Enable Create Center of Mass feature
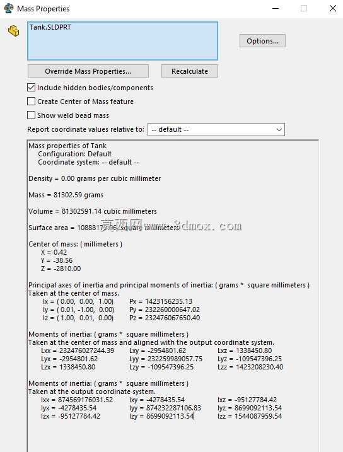343x452 pixels. pos(31,101)
